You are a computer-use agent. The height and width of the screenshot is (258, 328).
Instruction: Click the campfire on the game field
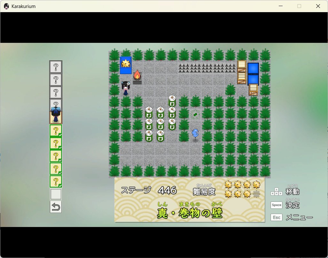137,77
